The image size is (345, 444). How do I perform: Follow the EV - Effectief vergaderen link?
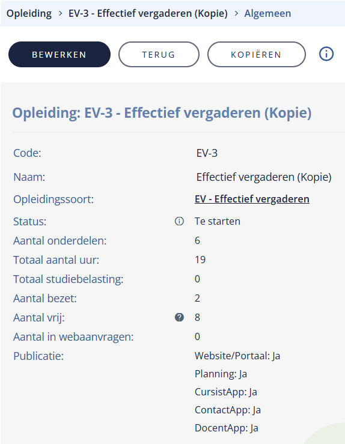252,199
